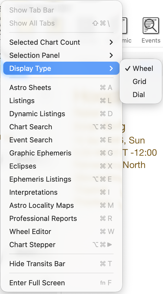The height and width of the screenshot is (294, 163).
Task: Choose Dial in the Display Type submenu
Action: pyautogui.click(x=139, y=95)
